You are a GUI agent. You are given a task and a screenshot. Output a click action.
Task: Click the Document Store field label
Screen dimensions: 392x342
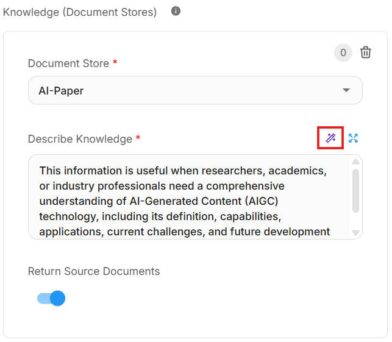tap(68, 63)
